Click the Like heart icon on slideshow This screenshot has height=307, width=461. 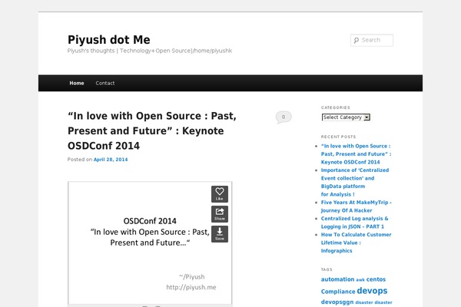coord(220,194)
